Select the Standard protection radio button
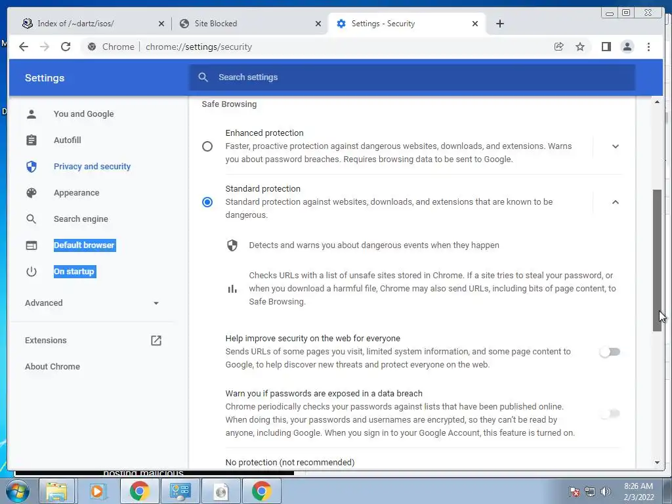Viewport: 672px width, 504px height. click(207, 202)
